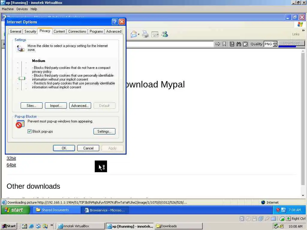The image size is (307, 230).
Task: Select the Programs tab
Action: click(96, 31)
